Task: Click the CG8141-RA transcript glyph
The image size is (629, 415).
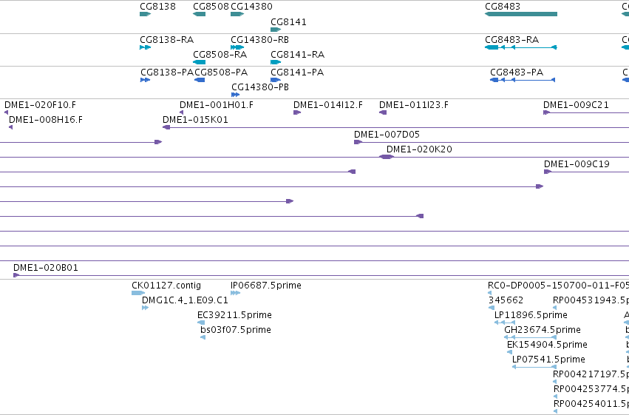Action: coord(276,62)
